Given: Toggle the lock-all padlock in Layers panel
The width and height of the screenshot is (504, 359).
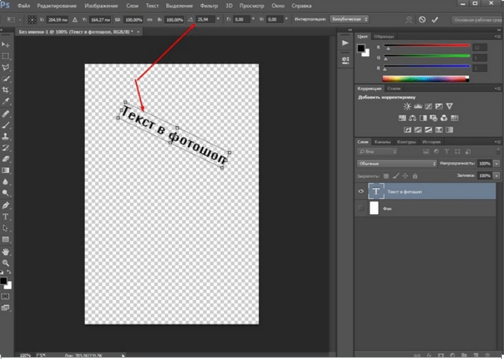Looking at the screenshot, I should click(x=415, y=176).
